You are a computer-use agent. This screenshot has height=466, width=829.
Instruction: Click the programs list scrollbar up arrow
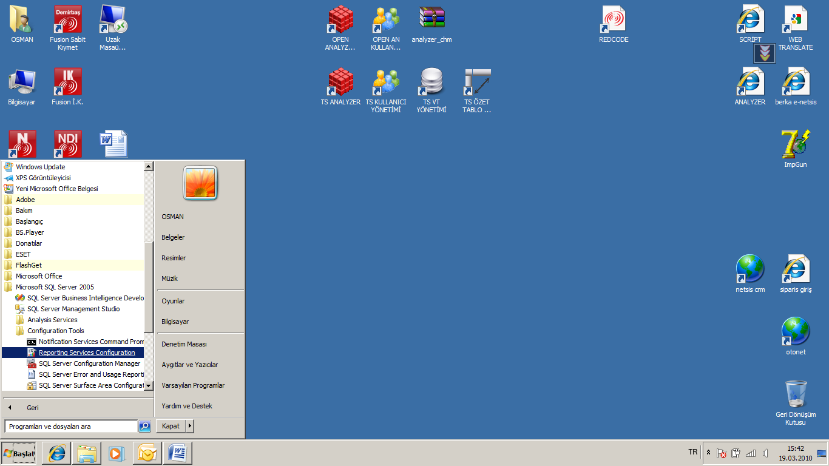point(149,166)
